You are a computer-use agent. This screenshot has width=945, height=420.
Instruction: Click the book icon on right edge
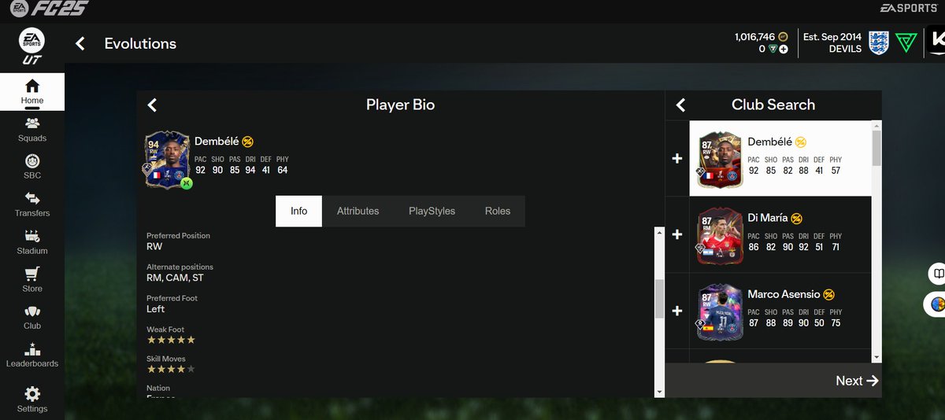tap(938, 274)
